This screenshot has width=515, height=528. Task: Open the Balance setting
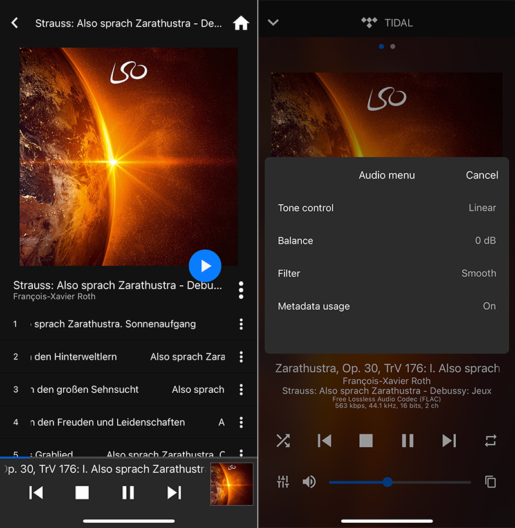[x=387, y=240]
